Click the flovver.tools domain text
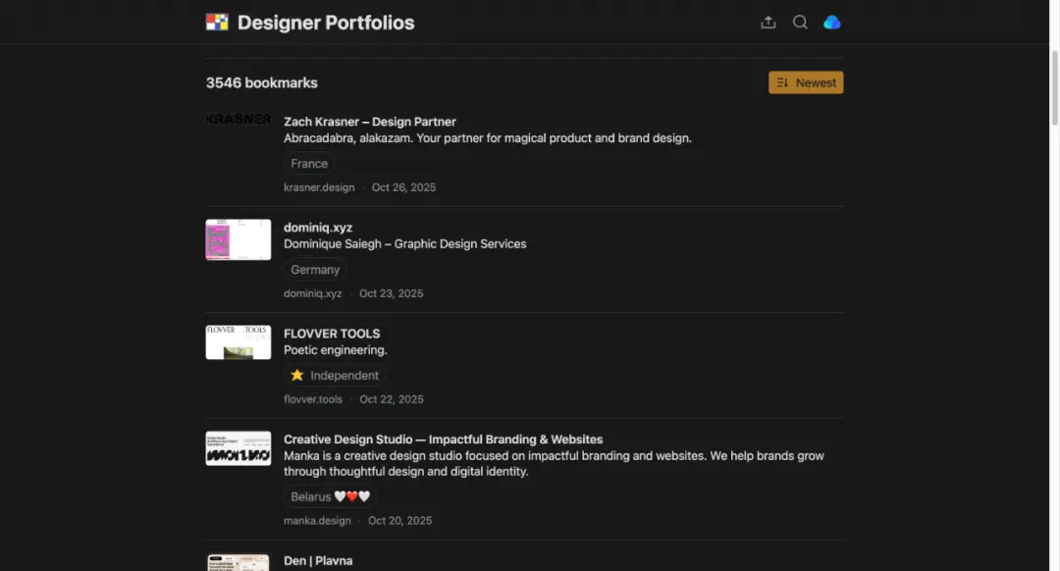Image resolution: width=1060 pixels, height=571 pixels. [x=313, y=399]
